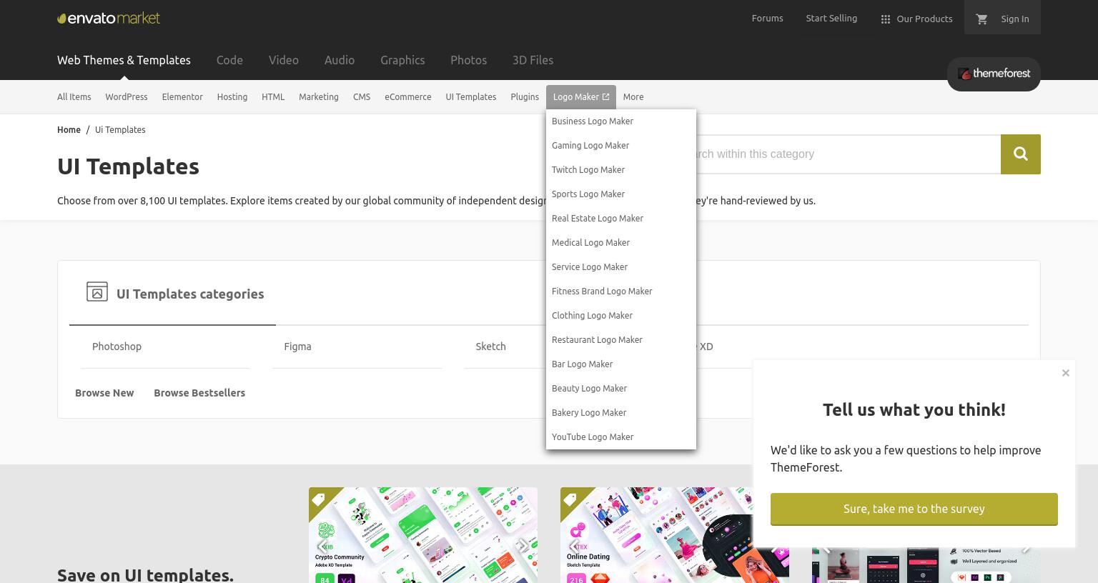This screenshot has height=583, width=1098.
Task: Click Home in the breadcrumb
Action: tap(69, 129)
